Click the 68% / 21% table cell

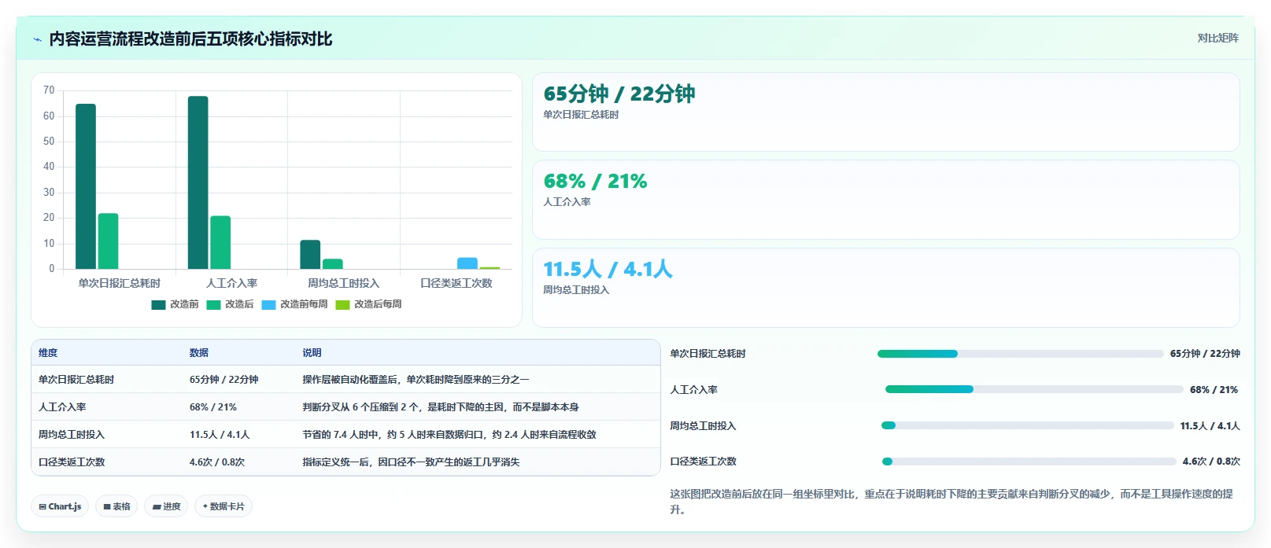click(213, 407)
